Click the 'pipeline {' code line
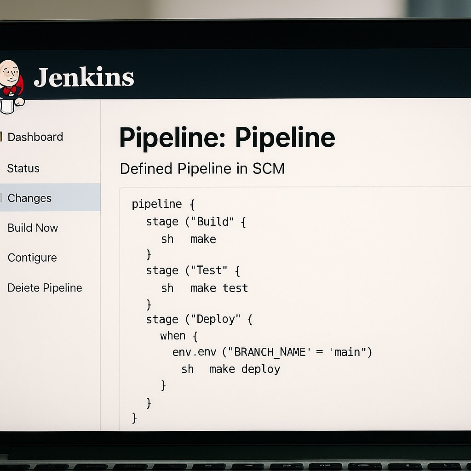Viewport: 471px width, 471px height. [x=163, y=204]
